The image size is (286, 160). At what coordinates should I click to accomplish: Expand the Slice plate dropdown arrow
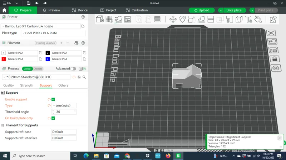pos(221,10)
